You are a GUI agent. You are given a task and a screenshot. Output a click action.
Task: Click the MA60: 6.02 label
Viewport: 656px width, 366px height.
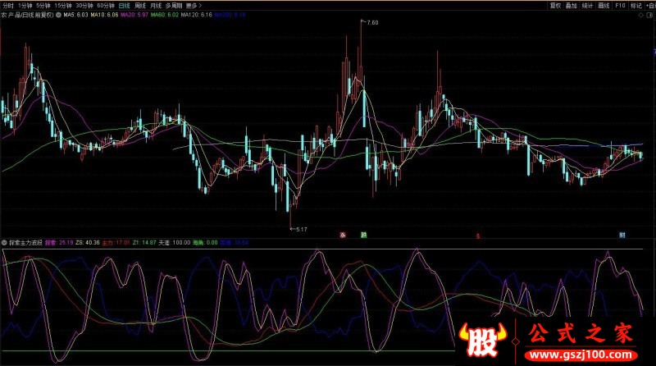click(x=165, y=15)
